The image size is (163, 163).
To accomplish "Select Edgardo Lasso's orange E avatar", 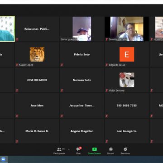I will click(127, 54).
